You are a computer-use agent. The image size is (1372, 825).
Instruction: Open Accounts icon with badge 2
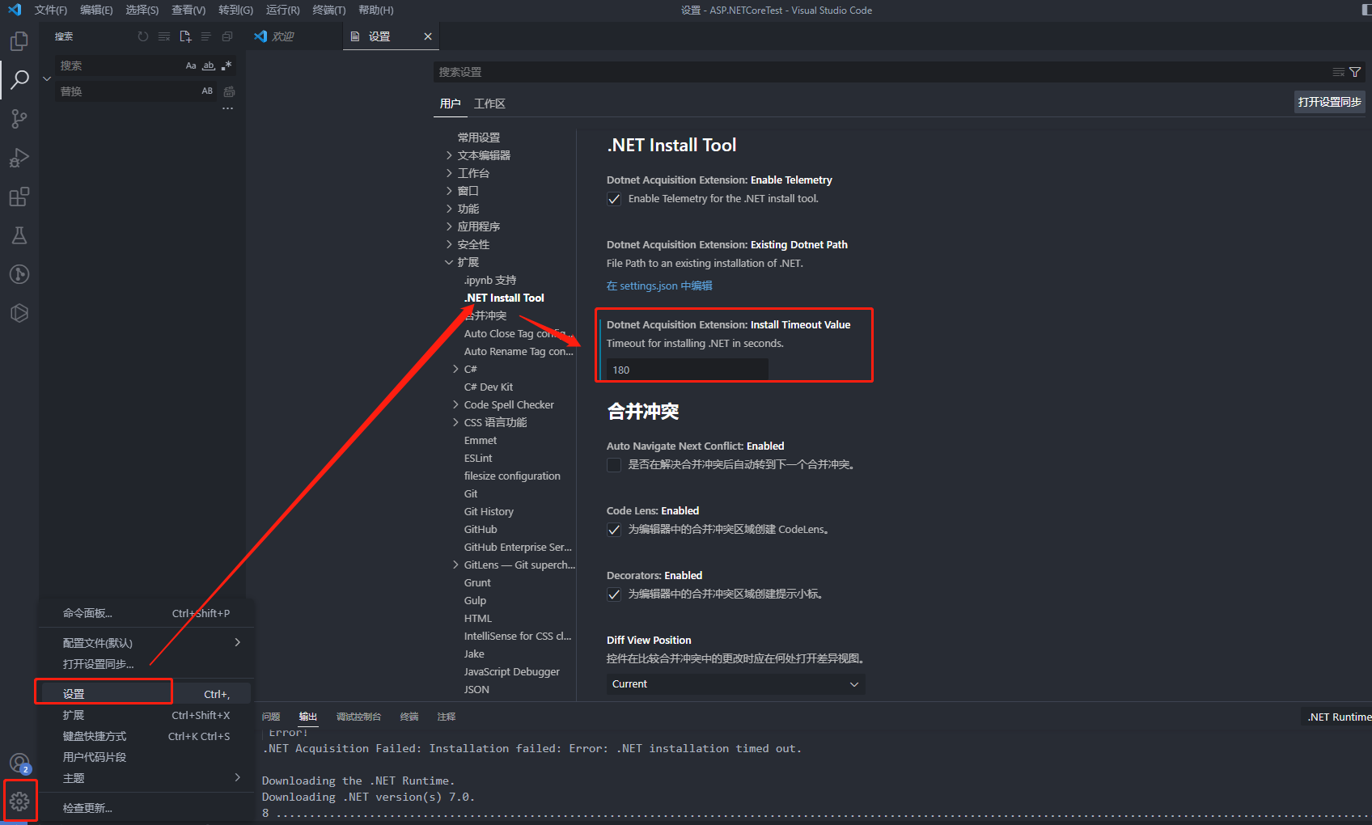19,763
